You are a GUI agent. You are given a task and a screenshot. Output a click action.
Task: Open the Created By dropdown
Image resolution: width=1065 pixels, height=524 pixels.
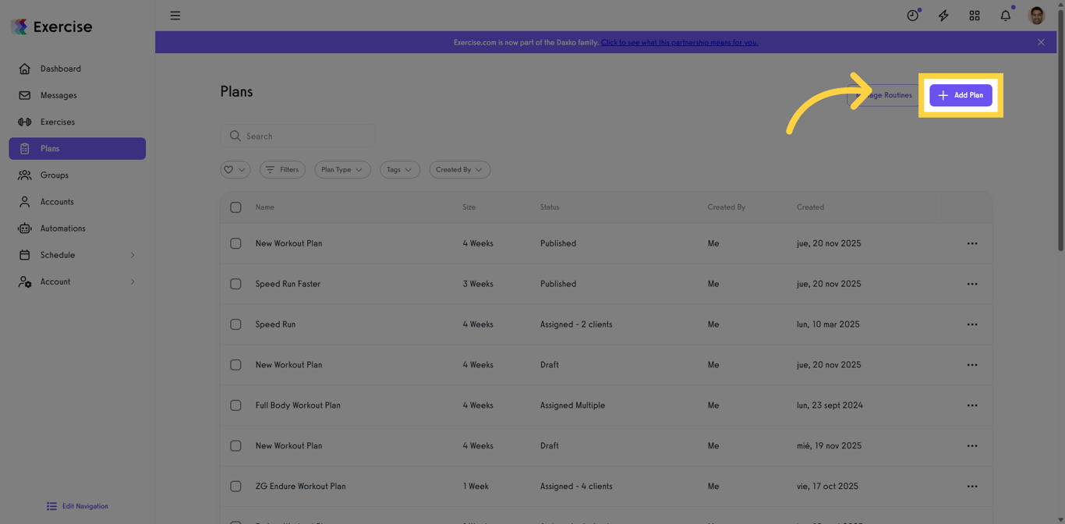(x=459, y=169)
